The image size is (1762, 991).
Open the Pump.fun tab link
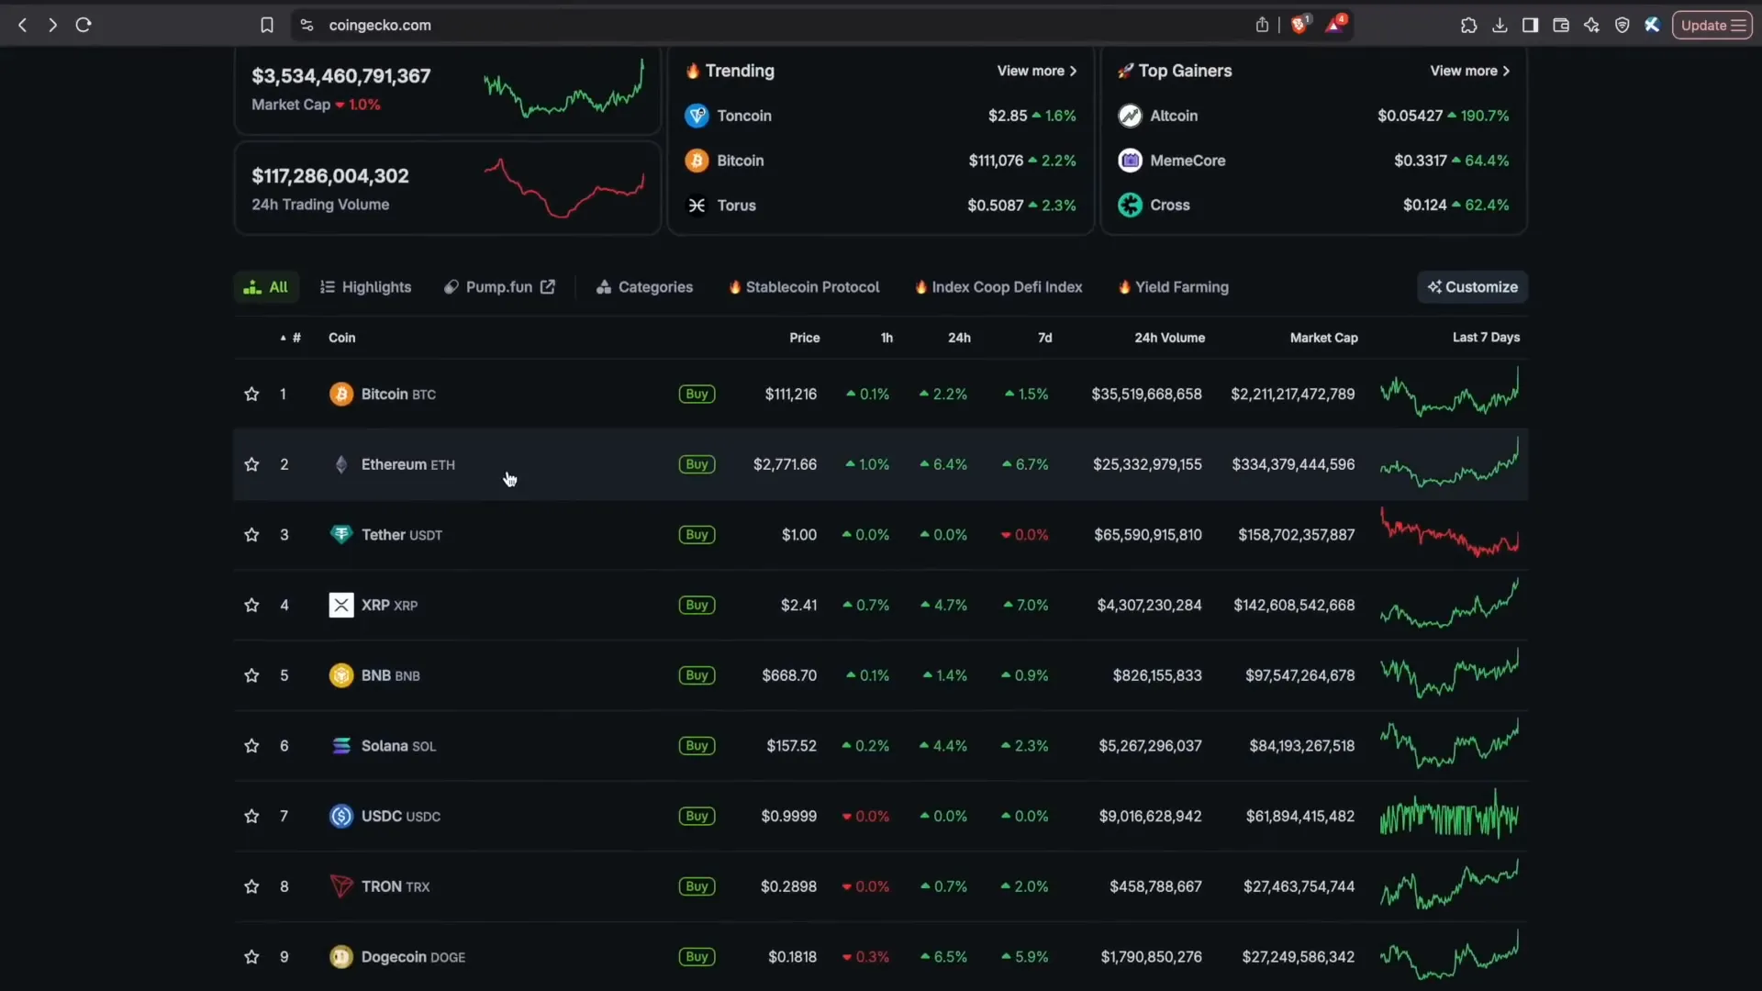click(499, 287)
